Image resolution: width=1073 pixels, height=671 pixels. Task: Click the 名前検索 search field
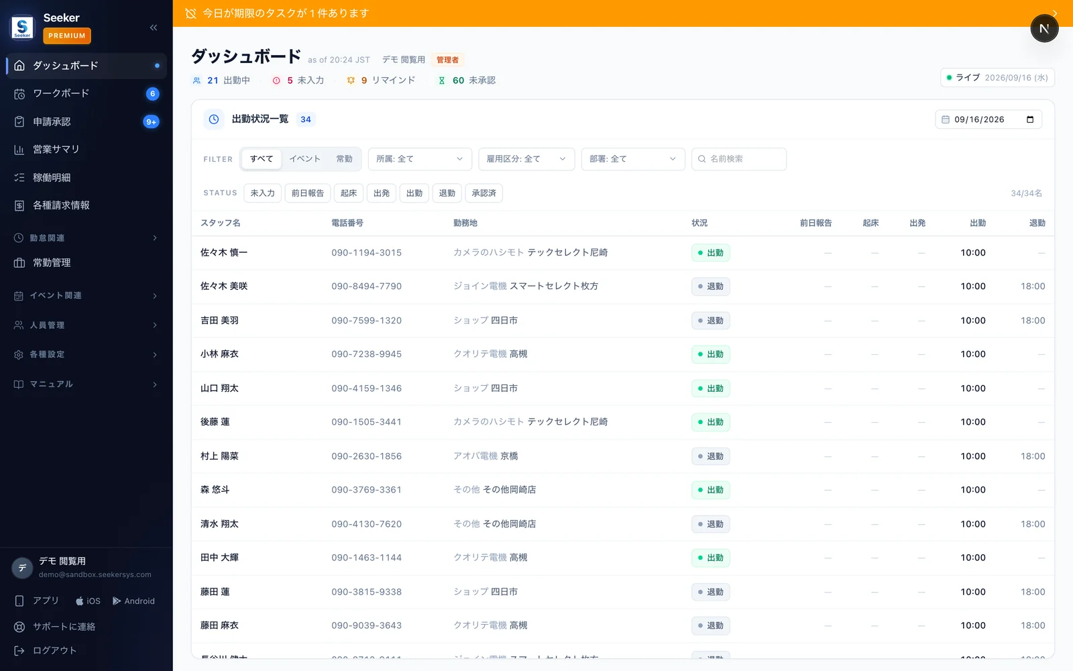[x=739, y=159]
